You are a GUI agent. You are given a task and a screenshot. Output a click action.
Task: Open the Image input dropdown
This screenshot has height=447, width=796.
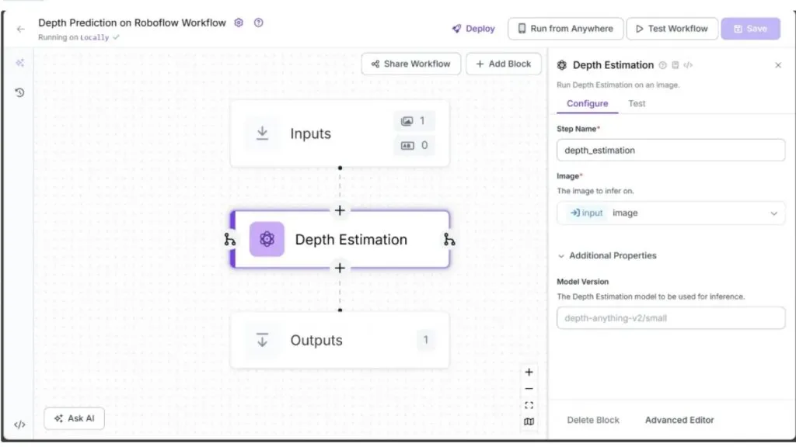[x=671, y=213]
